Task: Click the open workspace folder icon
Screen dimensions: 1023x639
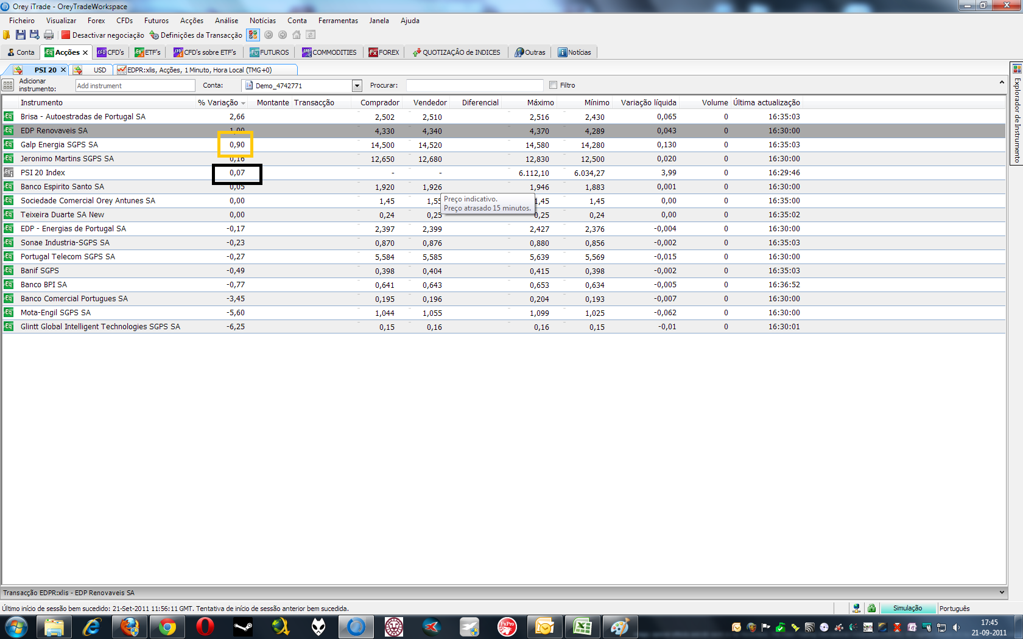Action: click(x=7, y=35)
